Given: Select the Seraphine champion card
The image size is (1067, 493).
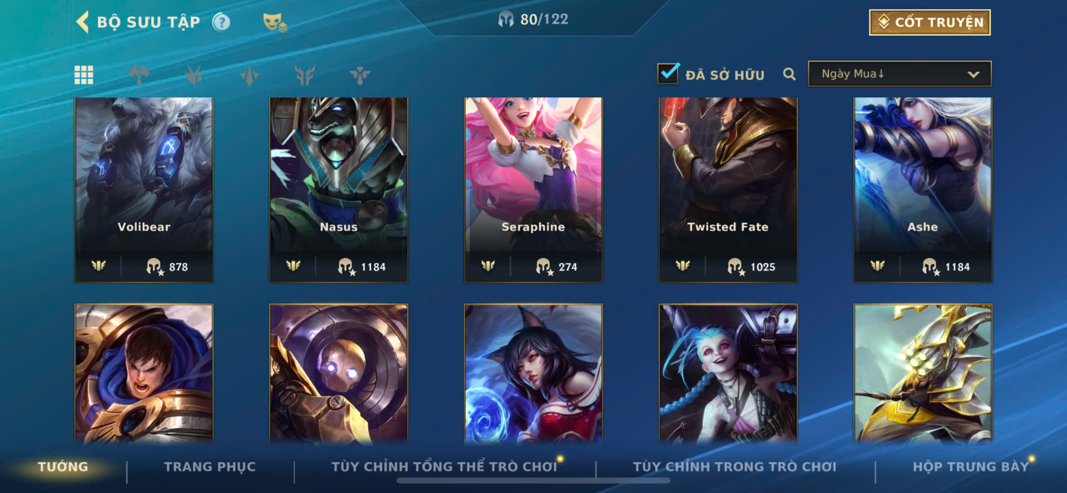Looking at the screenshot, I should click(x=533, y=190).
